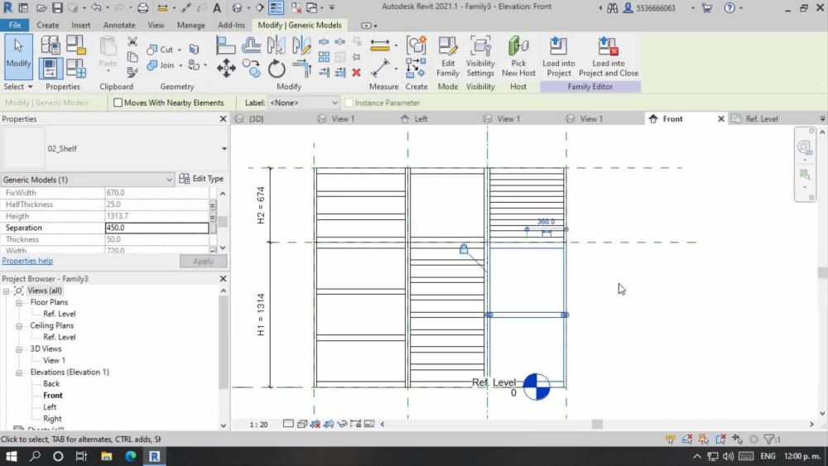The height and width of the screenshot is (466, 828).
Task: Click the Edit Type button
Action: pos(201,179)
